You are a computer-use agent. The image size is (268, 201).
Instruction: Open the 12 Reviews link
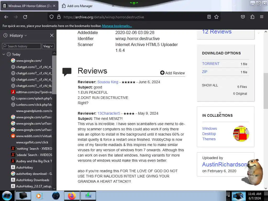[217, 32]
